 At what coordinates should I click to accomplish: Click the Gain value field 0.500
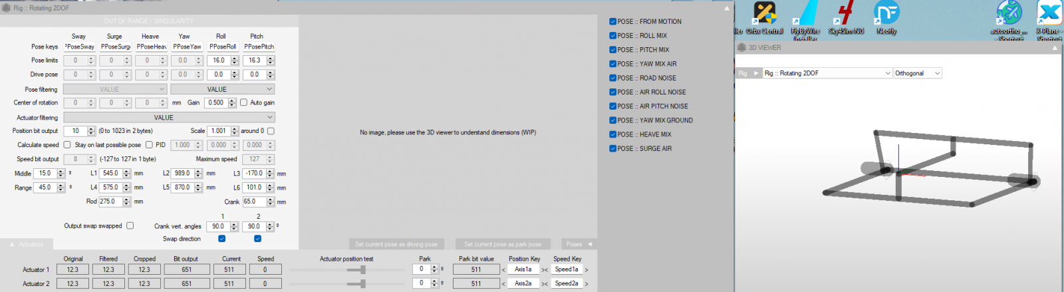tap(216, 102)
